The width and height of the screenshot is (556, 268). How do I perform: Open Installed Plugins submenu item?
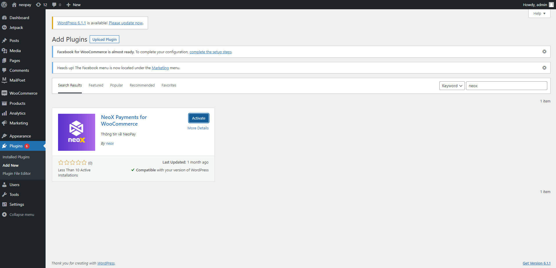click(x=16, y=157)
